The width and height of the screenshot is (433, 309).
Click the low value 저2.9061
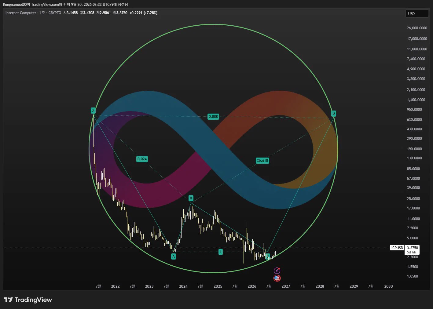(104, 13)
